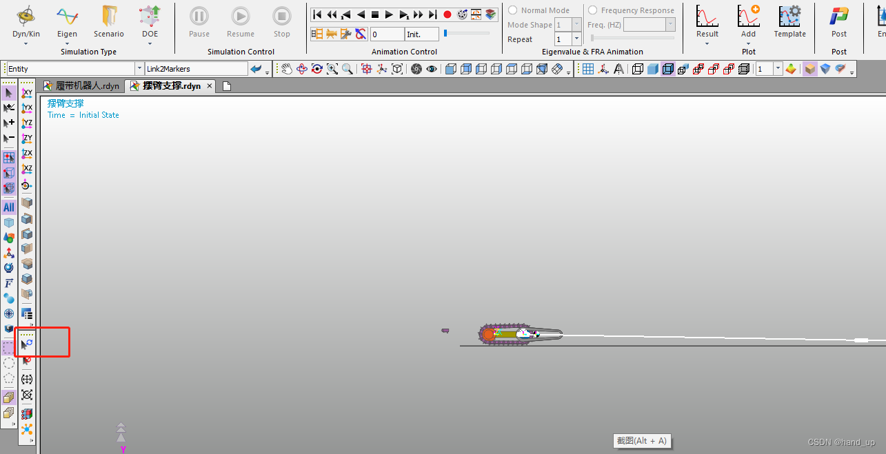Click the Stop simulation button
This screenshot has width=886, height=454.
pyautogui.click(x=282, y=21)
